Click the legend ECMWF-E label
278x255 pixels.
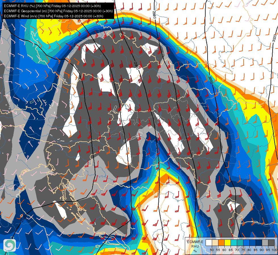click(195, 242)
